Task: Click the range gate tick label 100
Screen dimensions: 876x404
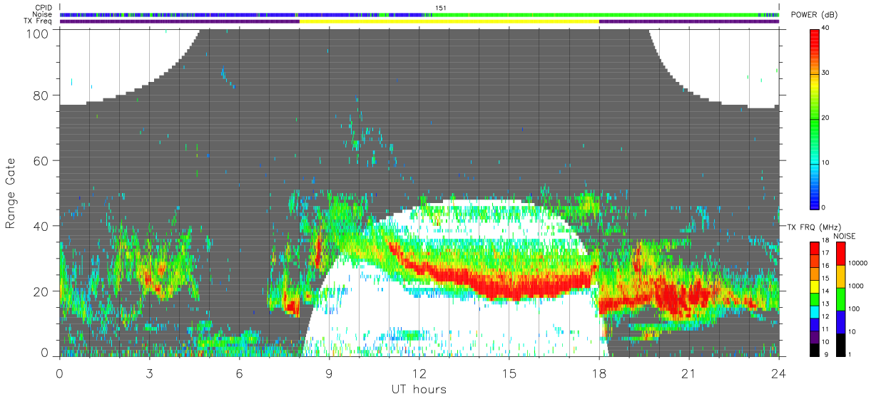Action: pyautogui.click(x=38, y=33)
